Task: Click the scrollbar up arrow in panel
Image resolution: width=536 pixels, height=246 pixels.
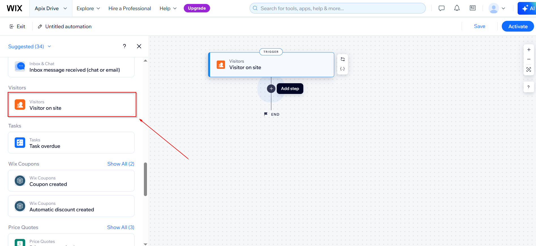Action: point(145,61)
